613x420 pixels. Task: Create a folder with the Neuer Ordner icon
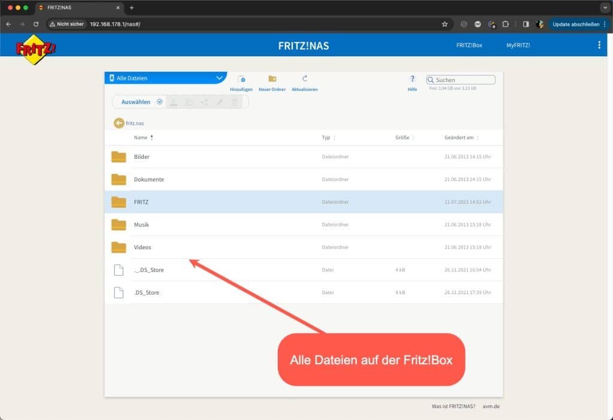pyautogui.click(x=271, y=79)
